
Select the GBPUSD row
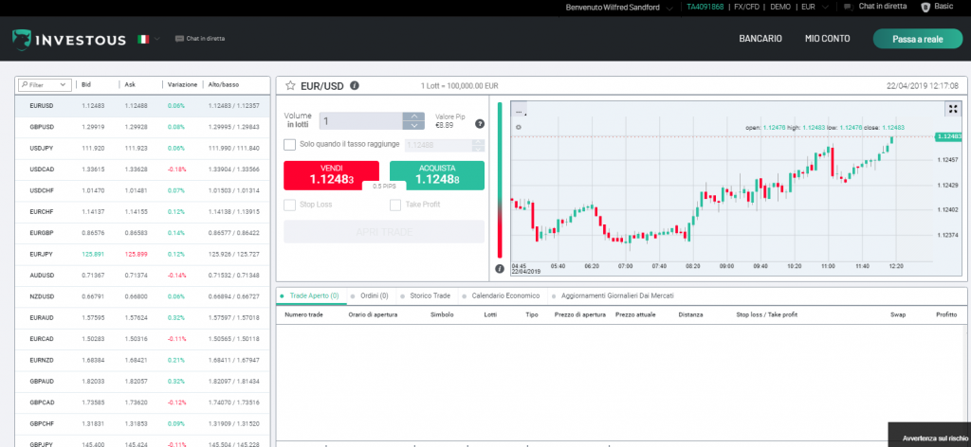pyautogui.click(x=142, y=127)
